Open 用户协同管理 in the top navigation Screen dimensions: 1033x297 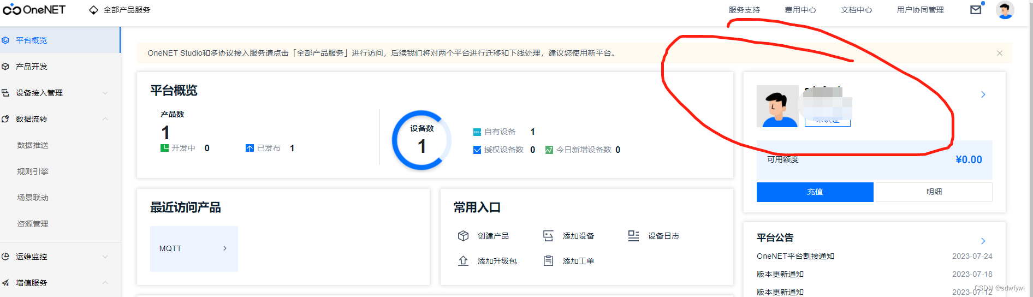point(921,10)
